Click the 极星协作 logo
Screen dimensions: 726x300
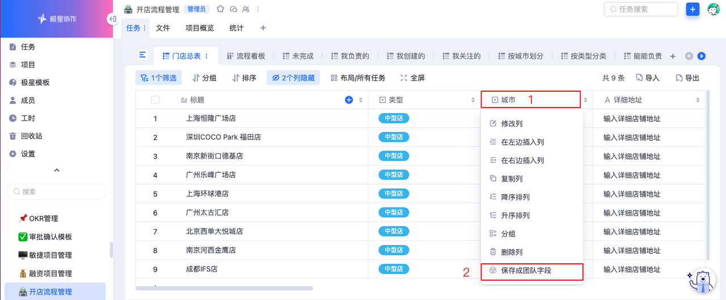point(57,19)
